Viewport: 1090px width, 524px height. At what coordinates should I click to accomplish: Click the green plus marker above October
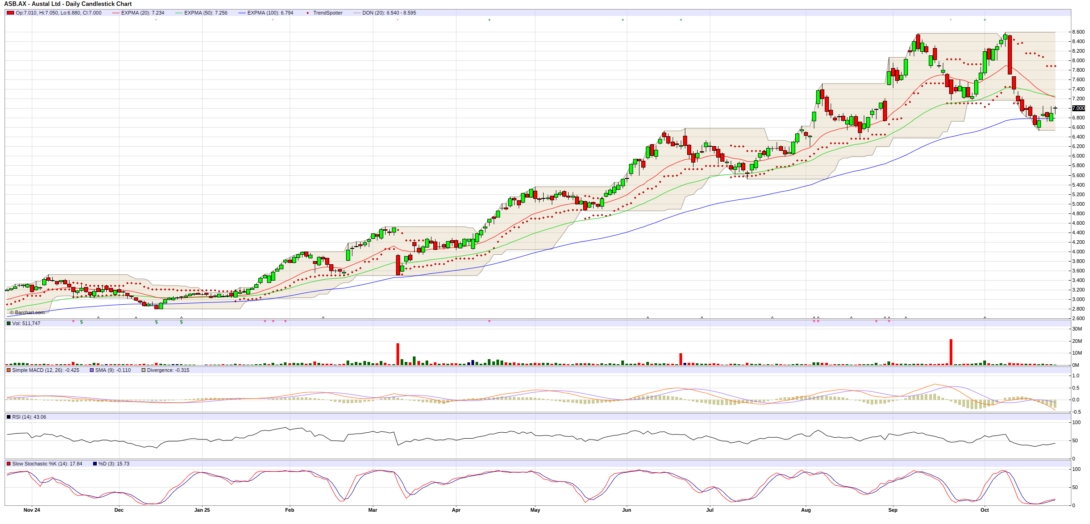coord(985,20)
